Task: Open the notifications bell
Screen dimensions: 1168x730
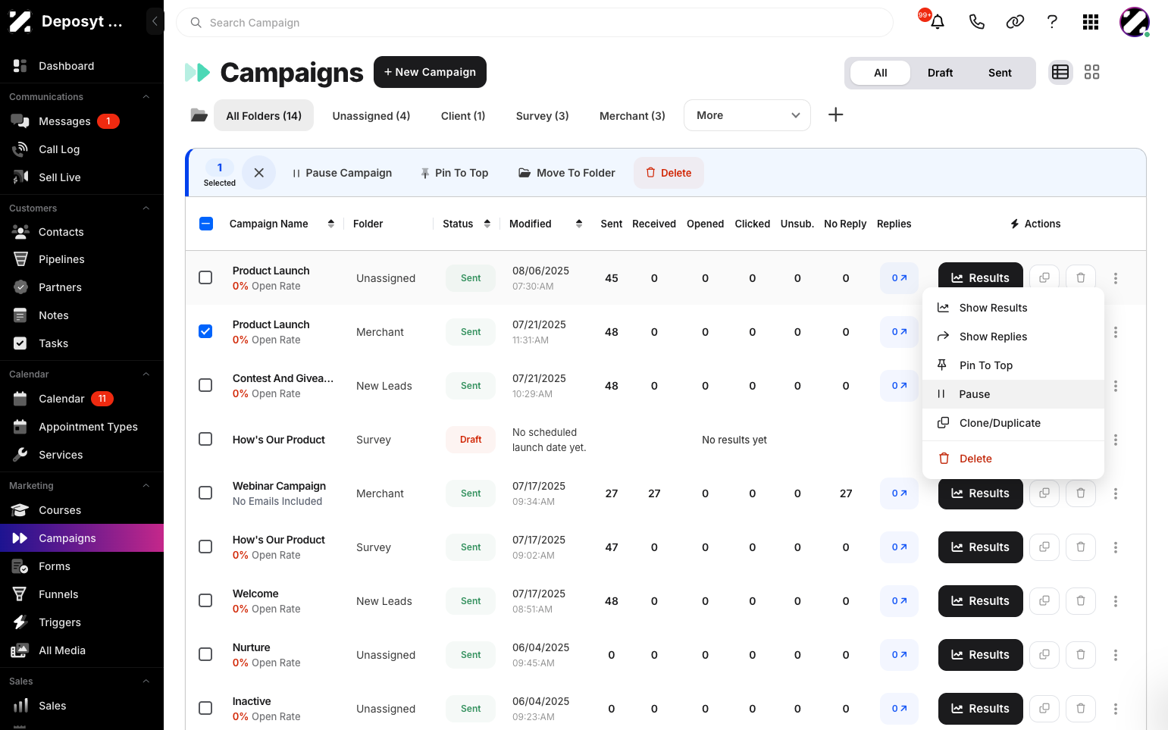Action: pos(938,22)
